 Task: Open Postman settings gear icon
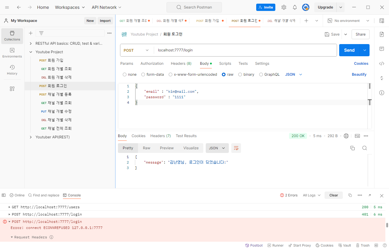[x=284, y=7]
